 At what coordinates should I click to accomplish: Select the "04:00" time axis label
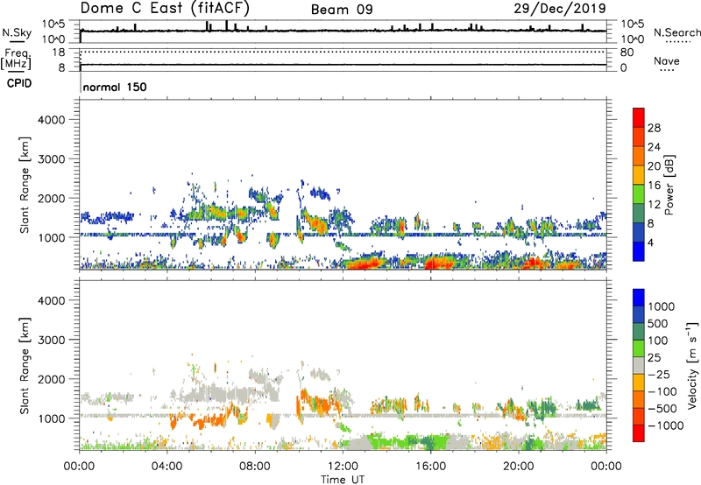[167, 467]
